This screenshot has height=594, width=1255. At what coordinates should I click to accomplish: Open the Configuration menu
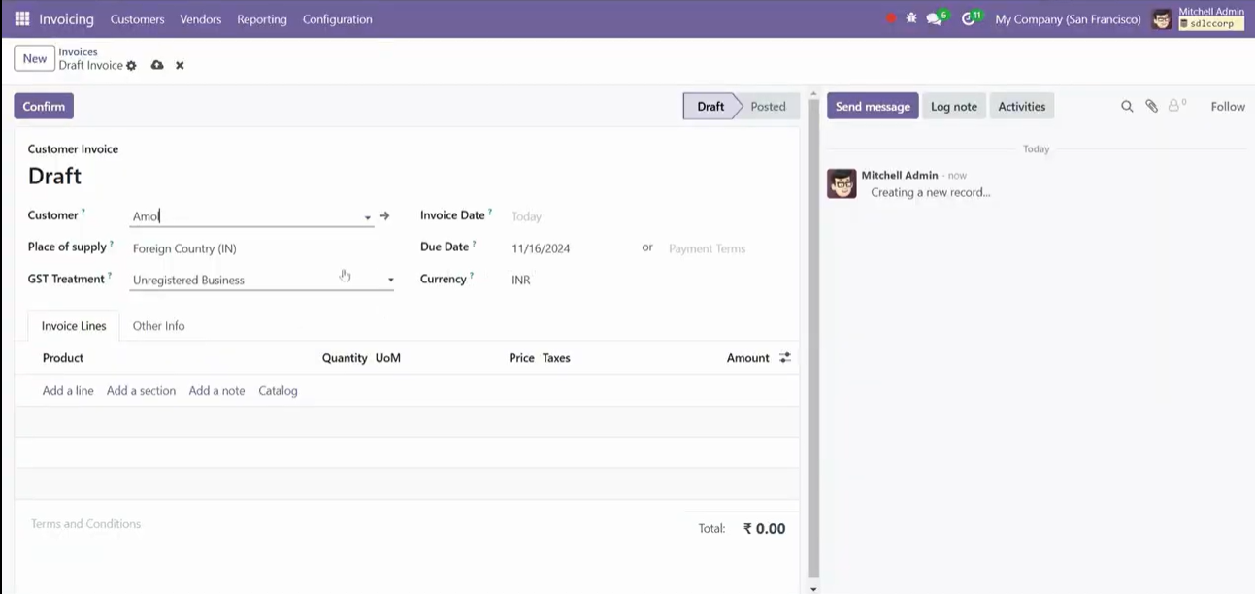pyautogui.click(x=337, y=19)
